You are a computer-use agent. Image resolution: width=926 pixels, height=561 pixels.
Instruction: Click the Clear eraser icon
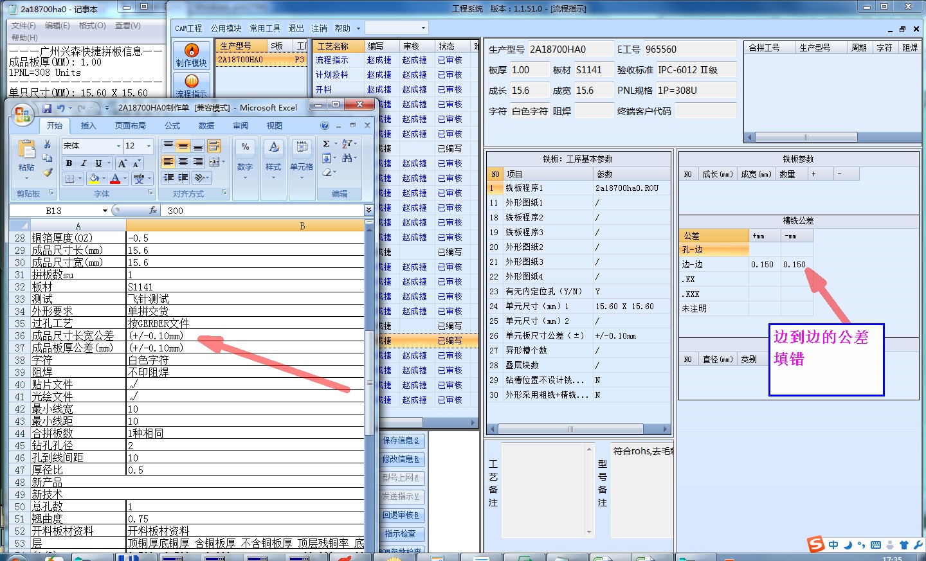(327, 172)
